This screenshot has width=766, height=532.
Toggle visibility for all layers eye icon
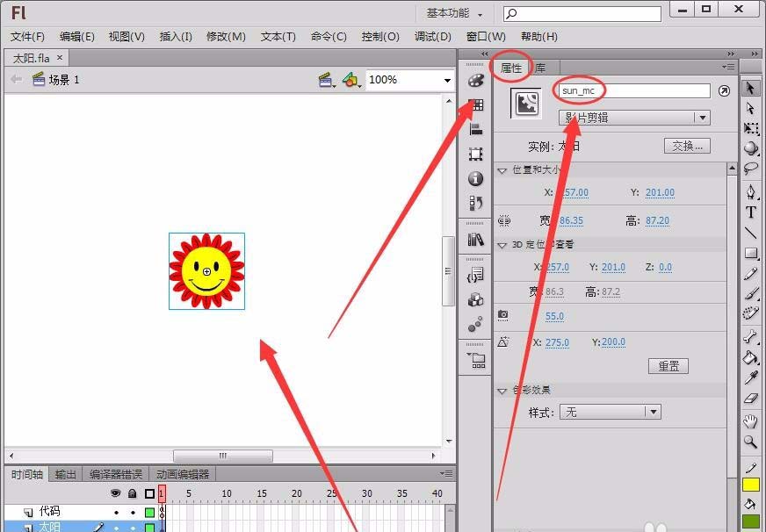point(115,493)
